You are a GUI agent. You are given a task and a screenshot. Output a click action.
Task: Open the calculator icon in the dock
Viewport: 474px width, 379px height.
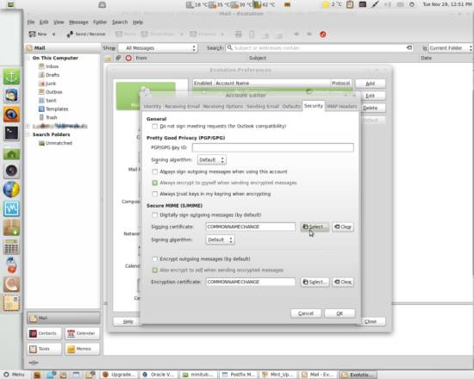click(x=11, y=247)
